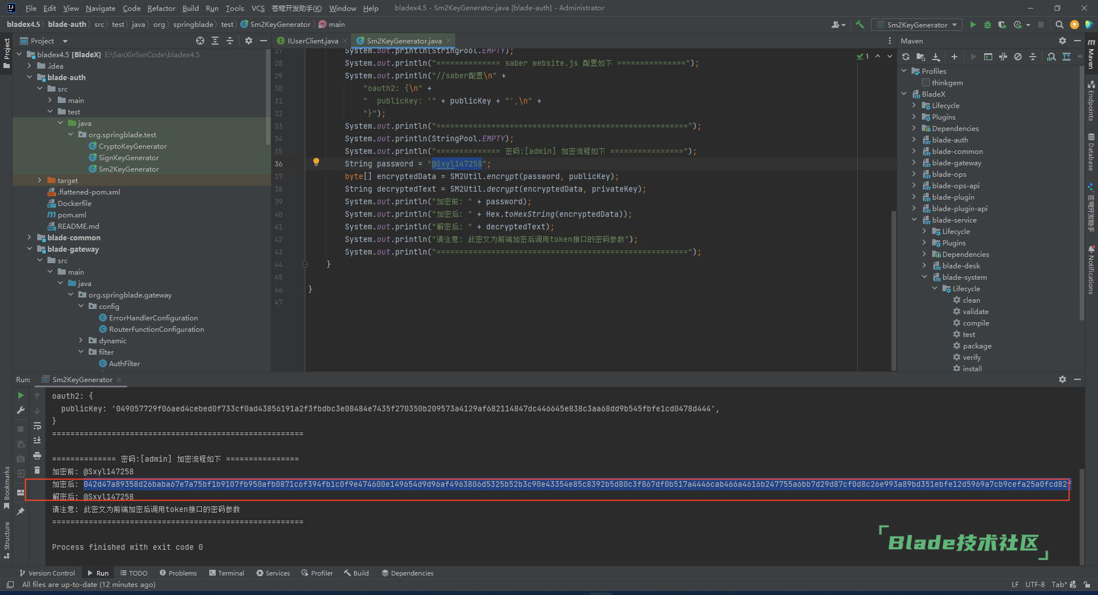Reload all Maven projects icon

[x=906, y=57]
